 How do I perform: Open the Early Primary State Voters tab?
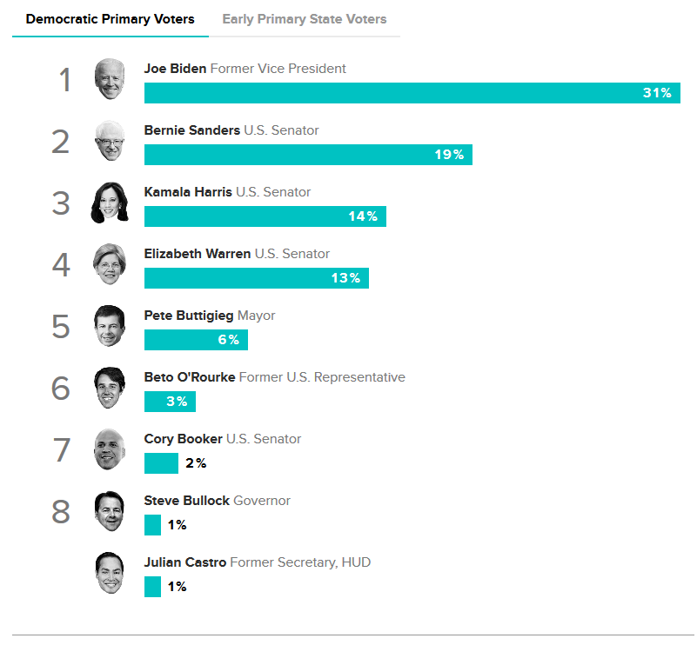[x=305, y=19]
